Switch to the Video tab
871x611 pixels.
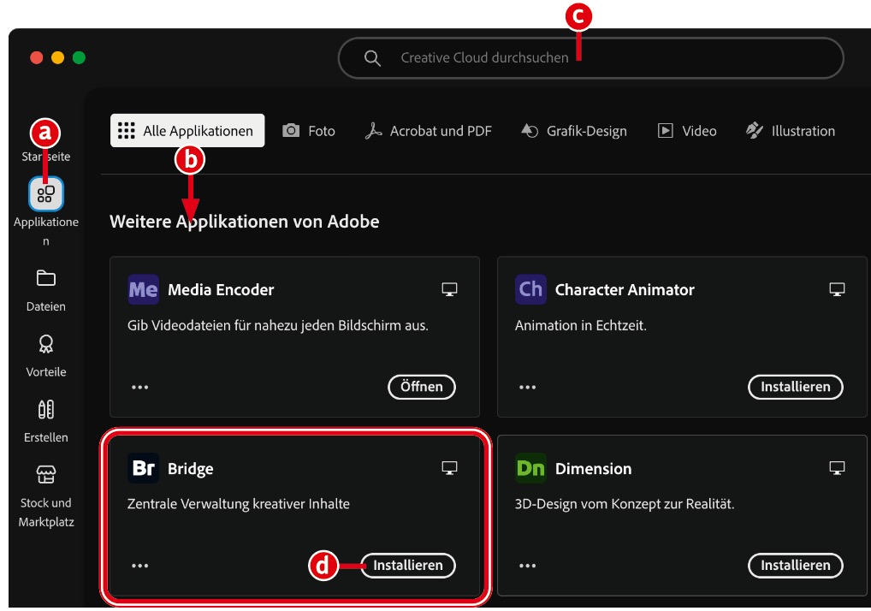[686, 131]
